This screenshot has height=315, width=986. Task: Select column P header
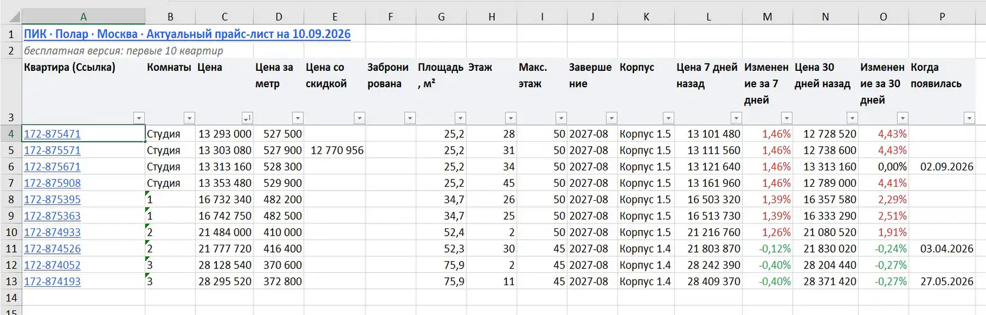tap(942, 17)
